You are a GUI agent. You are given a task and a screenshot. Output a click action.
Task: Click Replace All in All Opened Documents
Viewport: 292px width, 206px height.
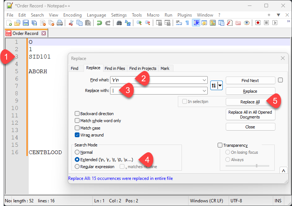250,114
